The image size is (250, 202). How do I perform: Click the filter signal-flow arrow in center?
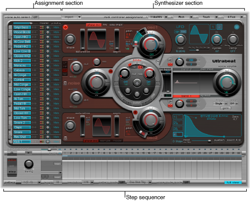click(x=137, y=83)
